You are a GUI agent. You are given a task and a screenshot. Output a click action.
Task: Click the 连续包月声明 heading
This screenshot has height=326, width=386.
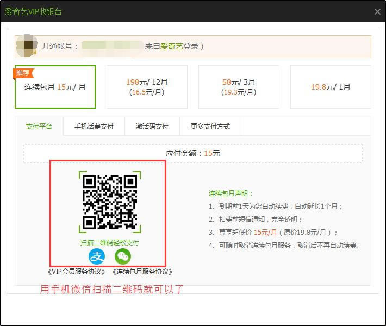[x=231, y=193]
